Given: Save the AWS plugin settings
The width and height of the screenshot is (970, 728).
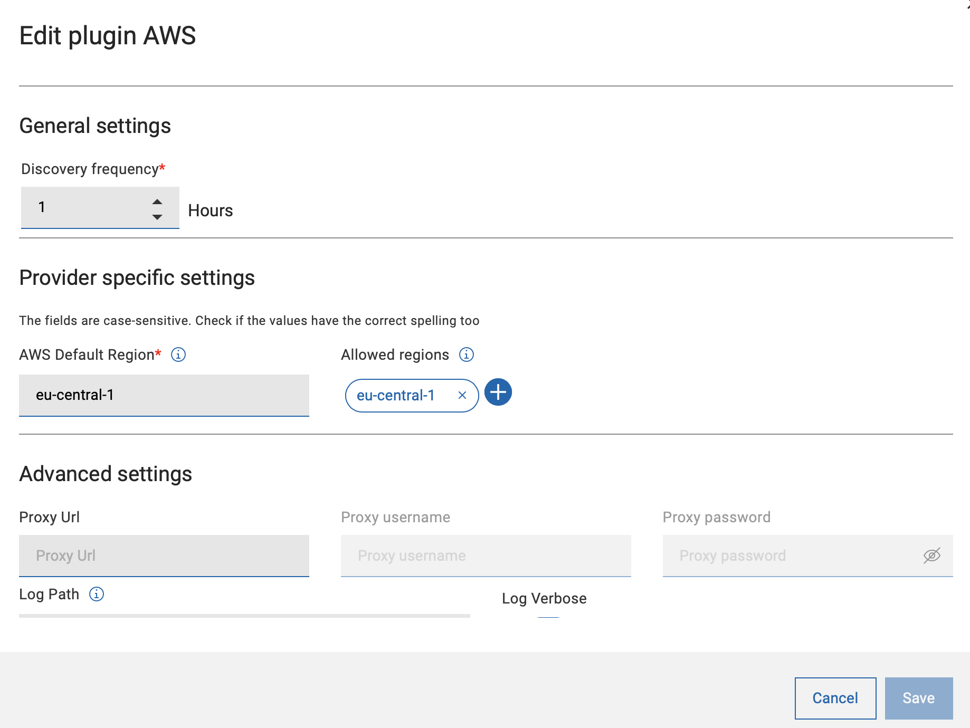Looking at the screenshot, I should [x=918, y=698].
